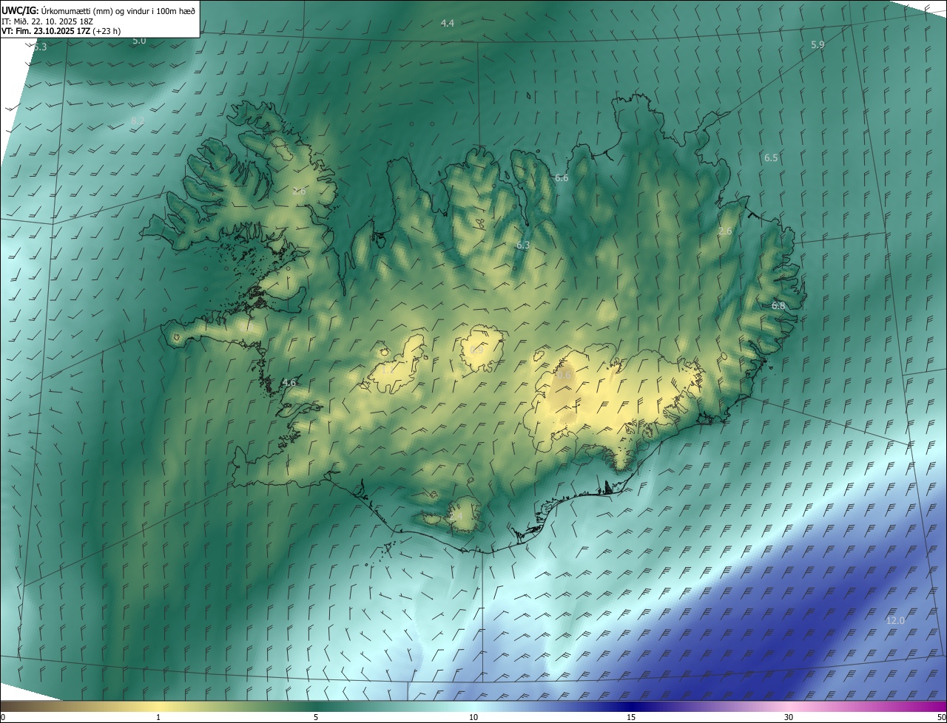Image resolution: width=947 pixels, height=723 pixels.
Task: Select the initial time line "IT: Mið. 22. 10. 2025 18Z"
Action: point(47,21)
